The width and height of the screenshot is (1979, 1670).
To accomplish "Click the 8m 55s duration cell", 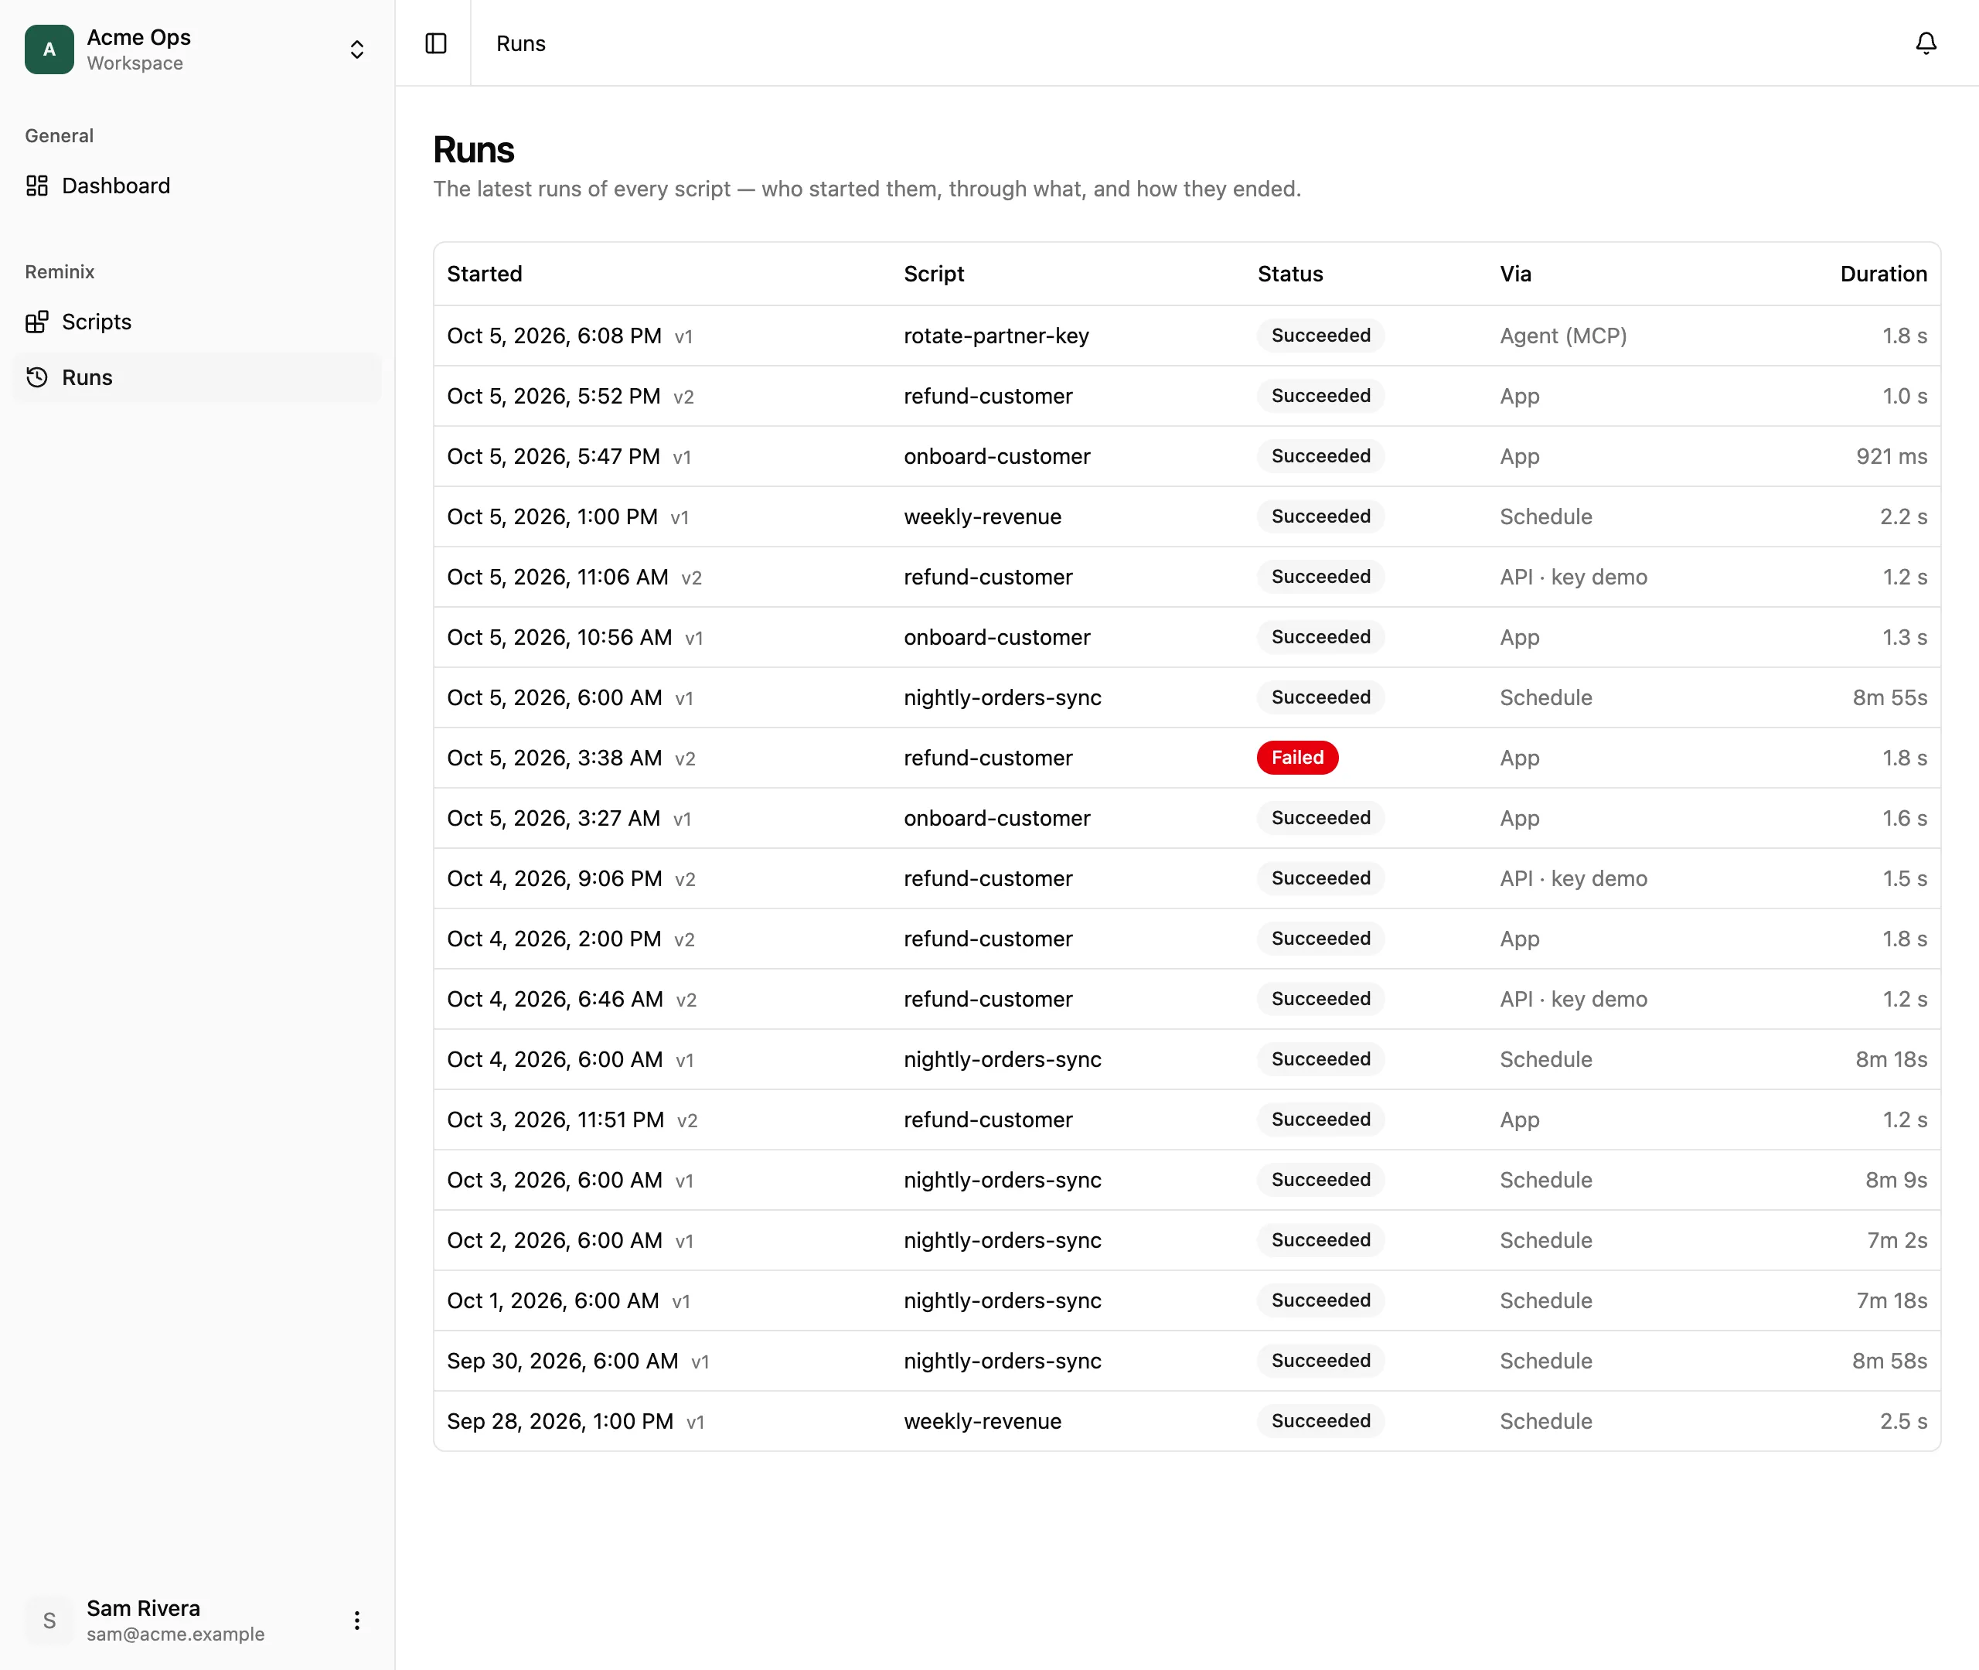I will coord(1889,697).
